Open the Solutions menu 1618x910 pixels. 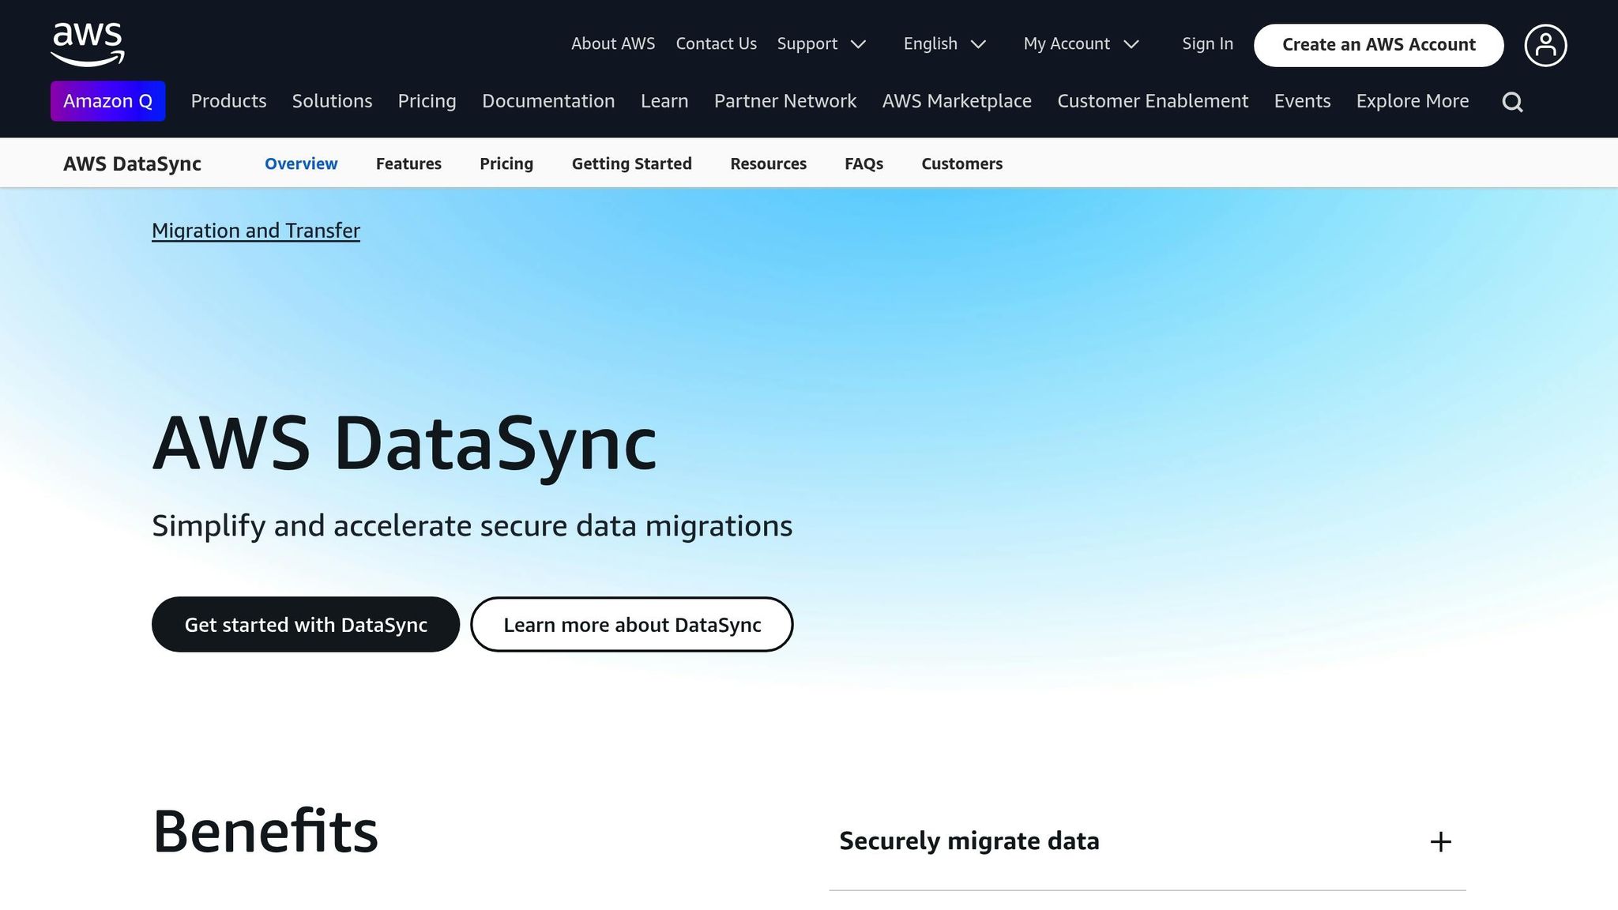(332, 101)
